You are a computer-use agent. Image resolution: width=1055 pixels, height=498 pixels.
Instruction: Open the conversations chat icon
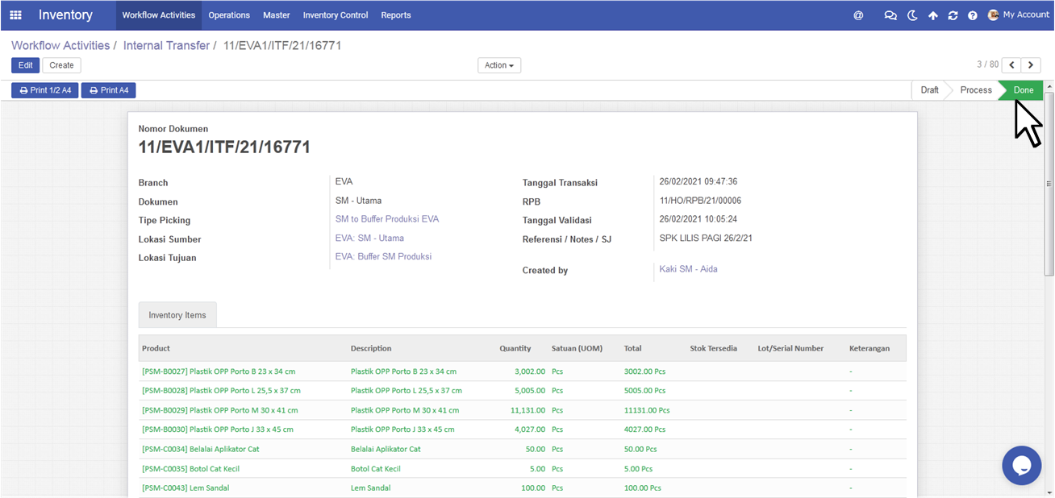click(890, 15)
